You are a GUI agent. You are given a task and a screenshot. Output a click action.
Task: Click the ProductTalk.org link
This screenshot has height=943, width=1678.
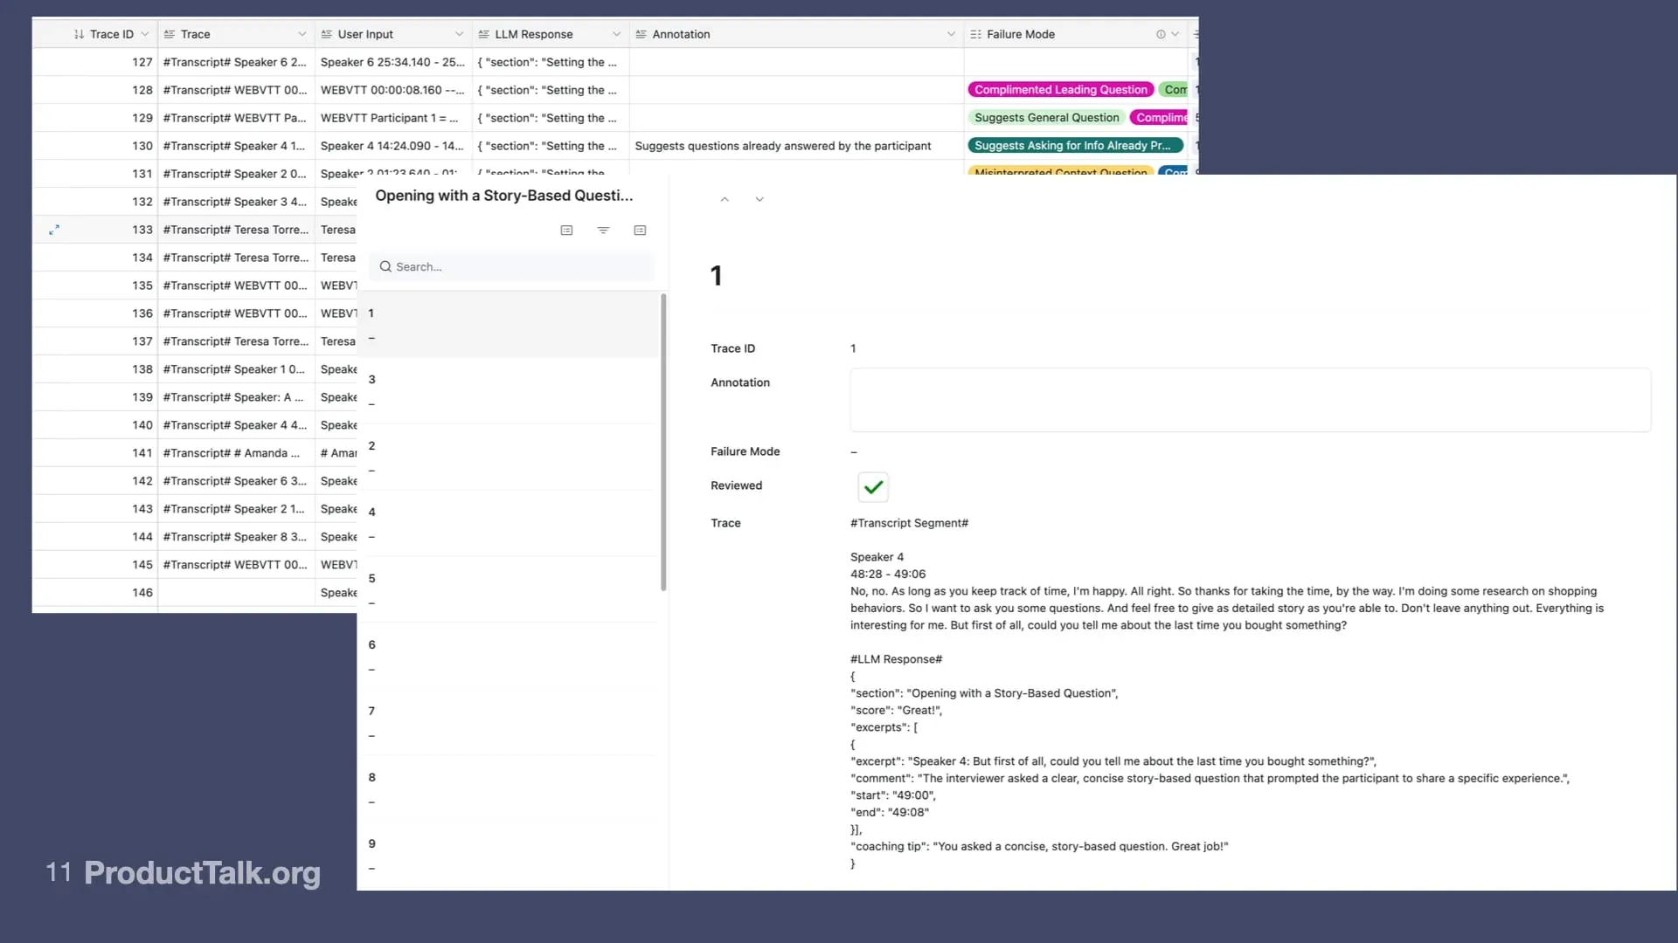pos(202,872)
